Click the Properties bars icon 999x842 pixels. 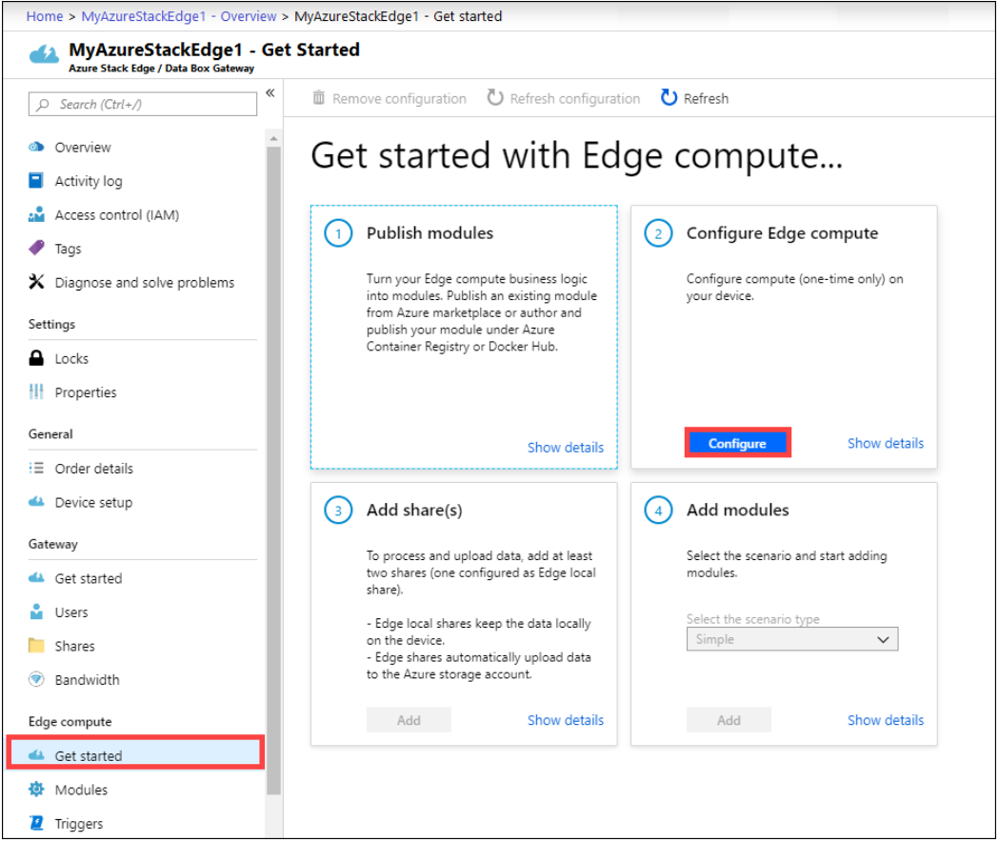(x=36, y=392)
